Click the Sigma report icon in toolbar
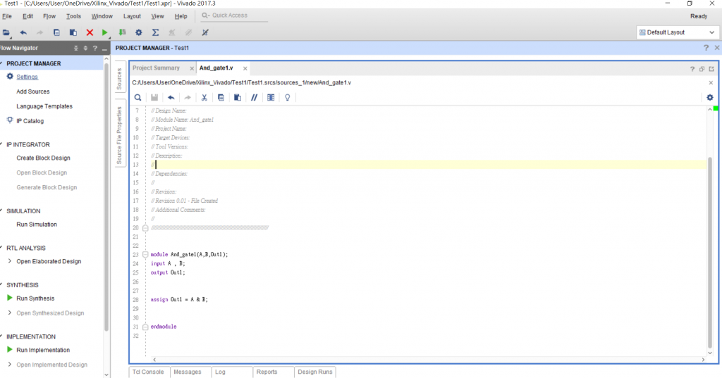722x378 pixels. click(155, 32)
